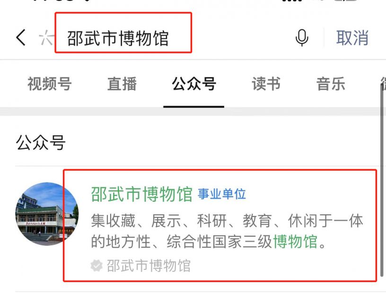Tap the search sparkle icon beside the query
Screen dimensions: 386x293
coord(46,38)
